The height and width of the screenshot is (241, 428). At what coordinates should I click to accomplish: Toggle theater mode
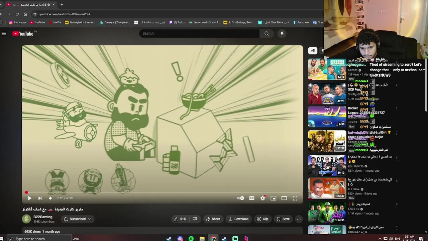coord(284,198)
